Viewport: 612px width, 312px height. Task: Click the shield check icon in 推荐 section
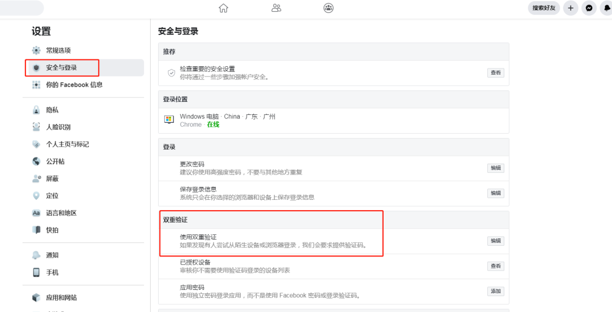(171, 73)
